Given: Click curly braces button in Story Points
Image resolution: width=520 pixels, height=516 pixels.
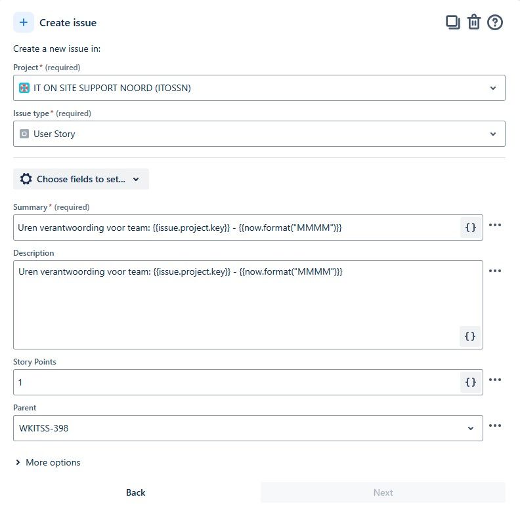Looking at the screenshot, I should 471,382.
